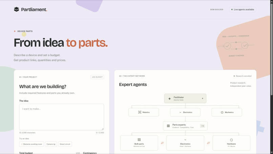Click the '0 / 2,500' character counter
This screenshot has width=273, height=154.
100,133
